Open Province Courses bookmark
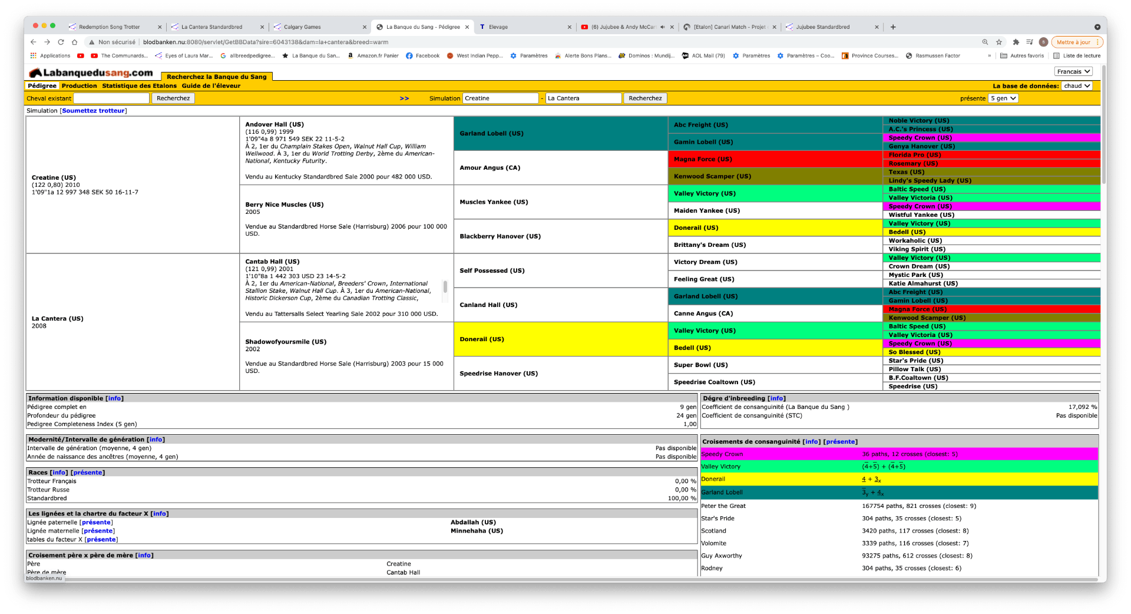 tap(870, 55)
